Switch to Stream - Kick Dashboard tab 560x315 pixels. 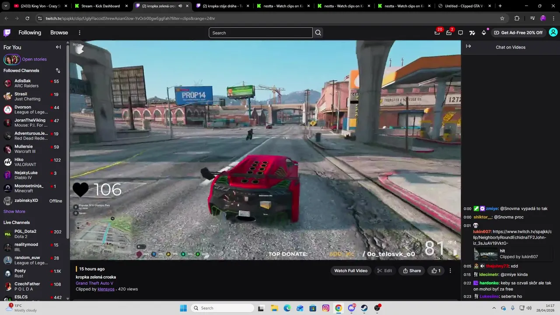pyautogui.click(x=100, y=6)
